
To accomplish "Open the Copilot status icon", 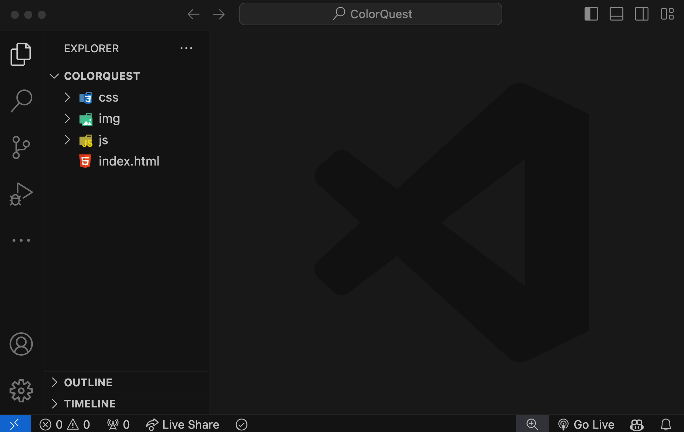I will click(x=637, y=425).
